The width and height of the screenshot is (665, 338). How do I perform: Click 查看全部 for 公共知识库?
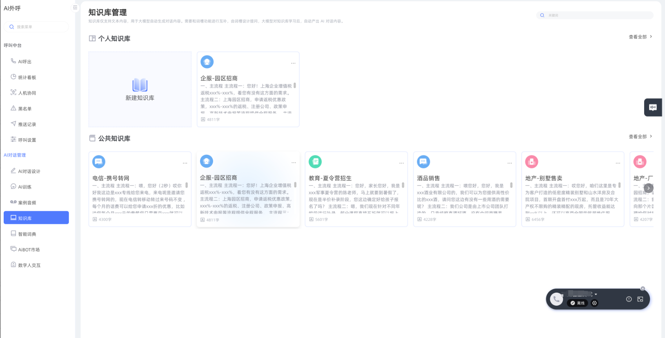640,137
